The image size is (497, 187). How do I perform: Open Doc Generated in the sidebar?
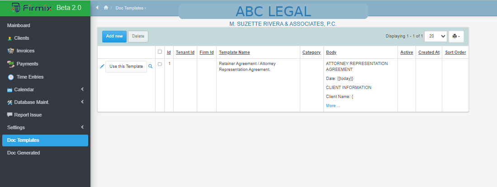point(24,153)
